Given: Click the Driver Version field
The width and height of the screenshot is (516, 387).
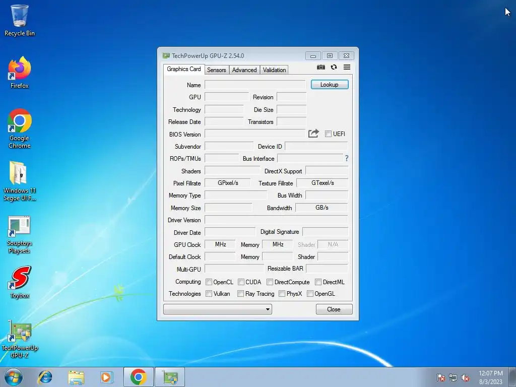Looking at the screenshot, I should click(x=276, y=220).
